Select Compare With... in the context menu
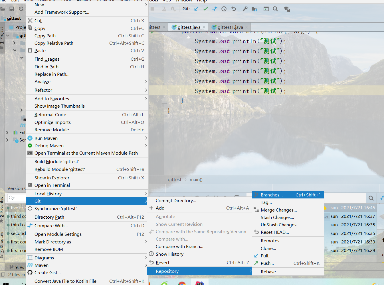Image resolution: width=384 pixels, height=285 pixels. click(87, 225)
